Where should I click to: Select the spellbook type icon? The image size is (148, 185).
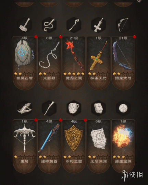pos(99,108)
